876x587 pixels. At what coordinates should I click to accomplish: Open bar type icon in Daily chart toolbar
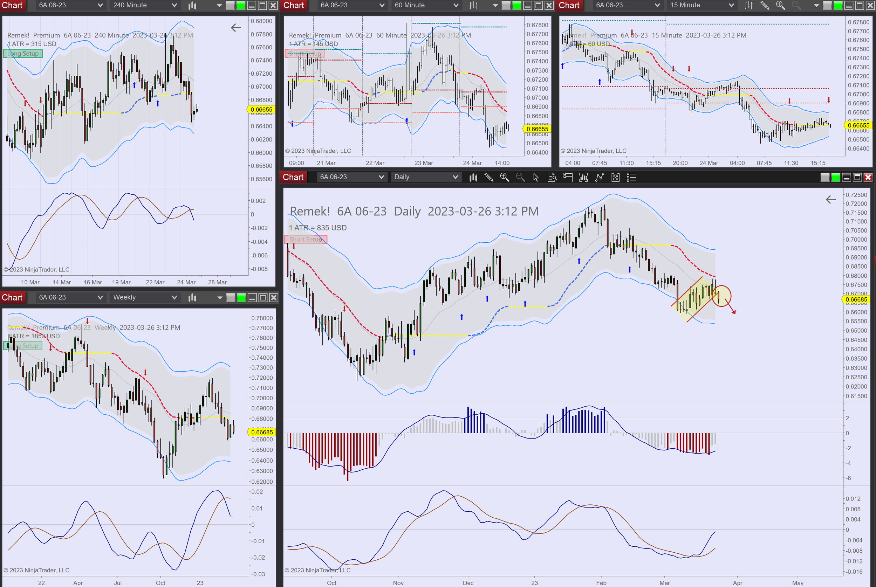click(473, 177)
